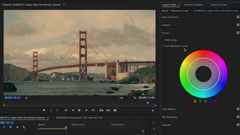Screen dimensions: 240x135
Task: Play the program monitor video
Action: 79,110
